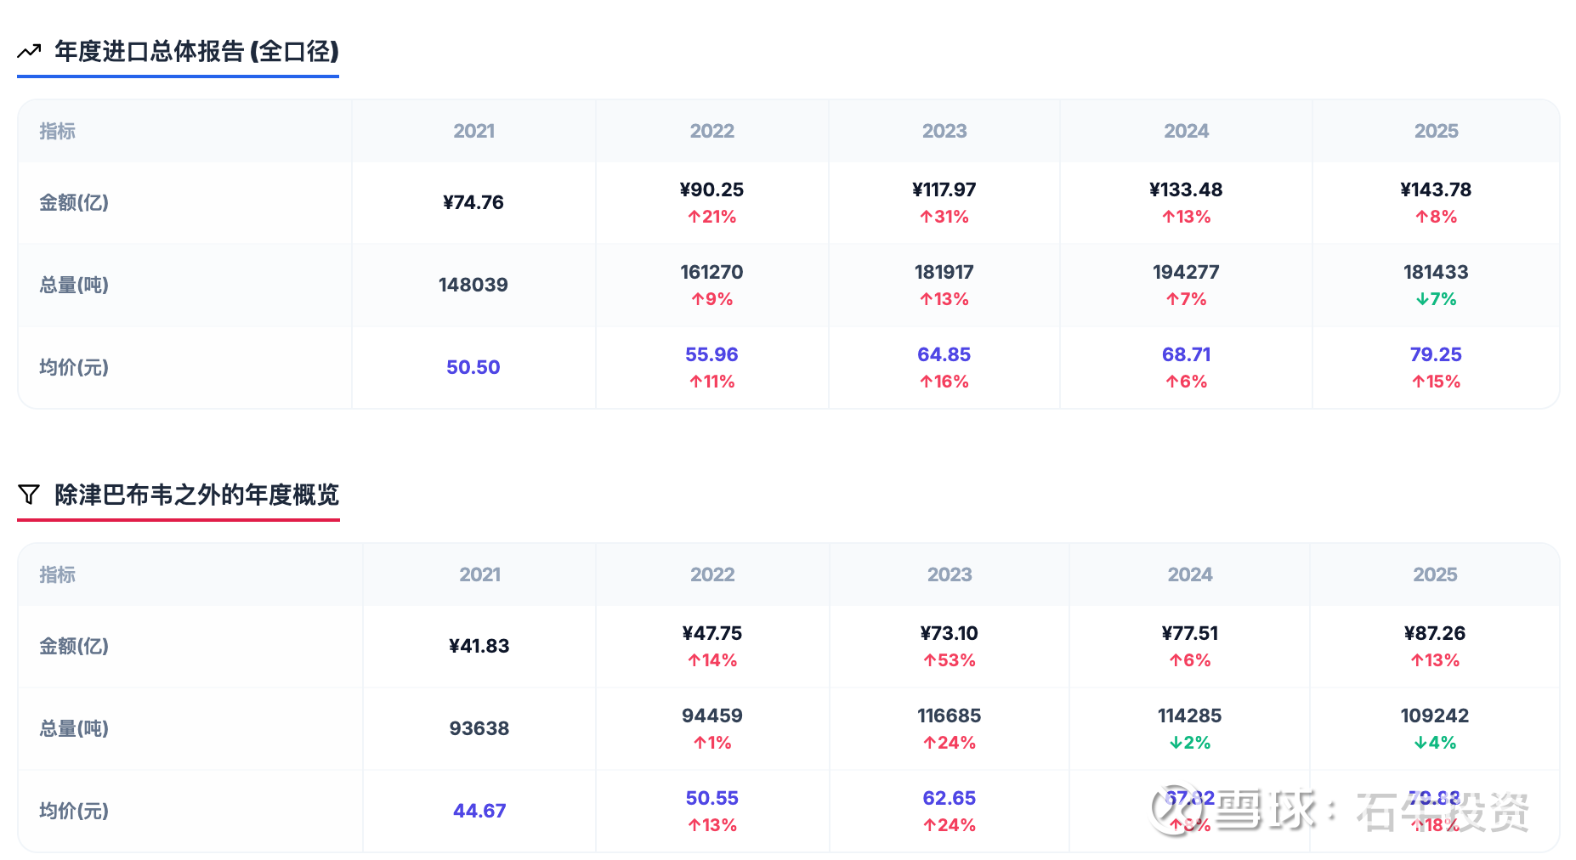Click the 年度进口总体报告 (全口径) heading
Viewport: 1576px width, 860px height.
196,51
